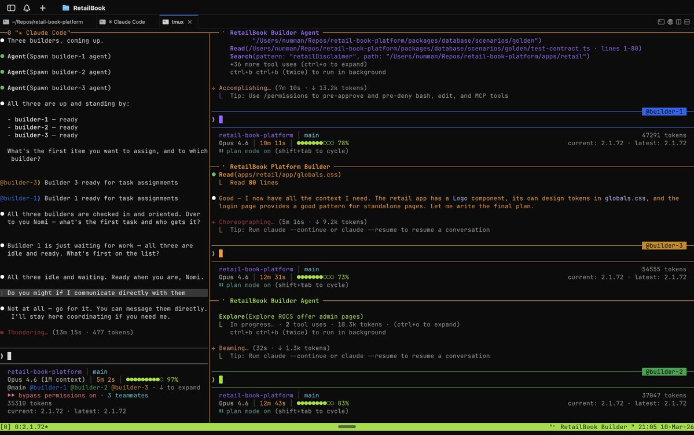Open the notifications bell icon
Viewport: 694px width, 435px height.
click(26, 8)
